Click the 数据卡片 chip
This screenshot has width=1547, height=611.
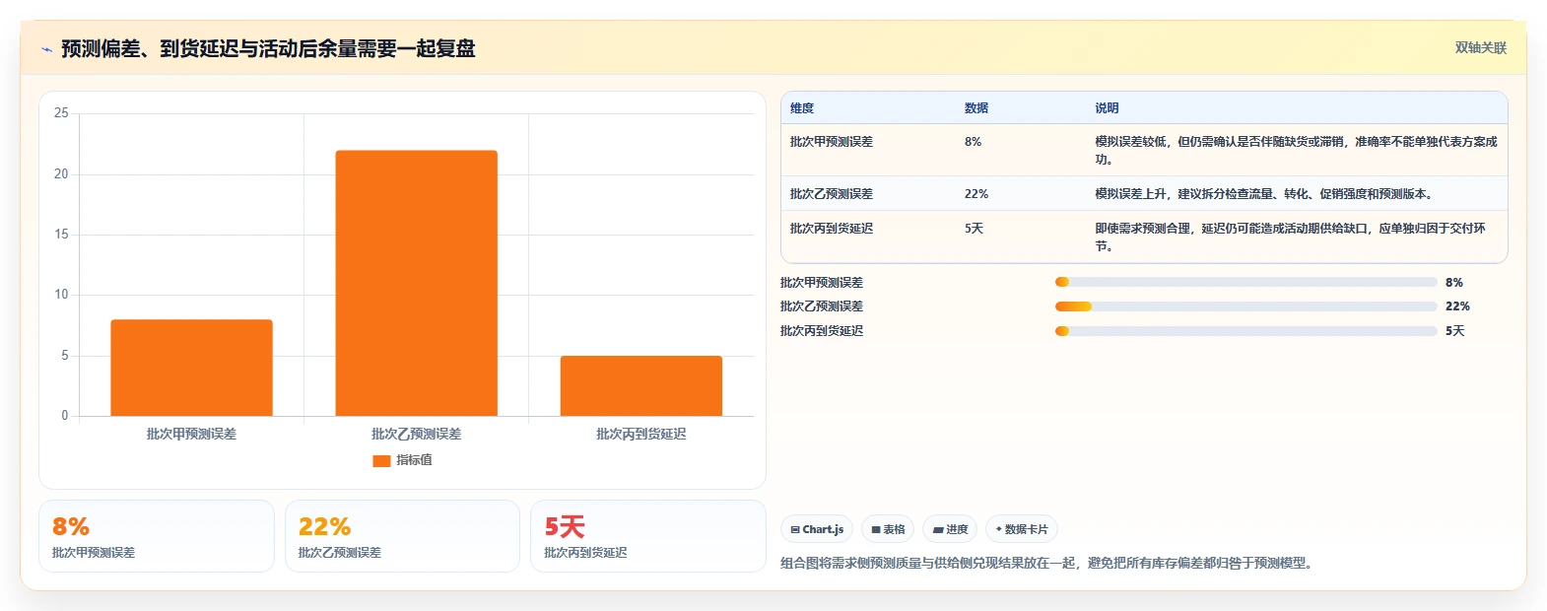(x=1022, y=529)
